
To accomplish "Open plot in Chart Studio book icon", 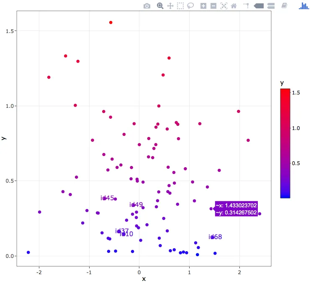I will pyautogui.click(x=284, y=5).
